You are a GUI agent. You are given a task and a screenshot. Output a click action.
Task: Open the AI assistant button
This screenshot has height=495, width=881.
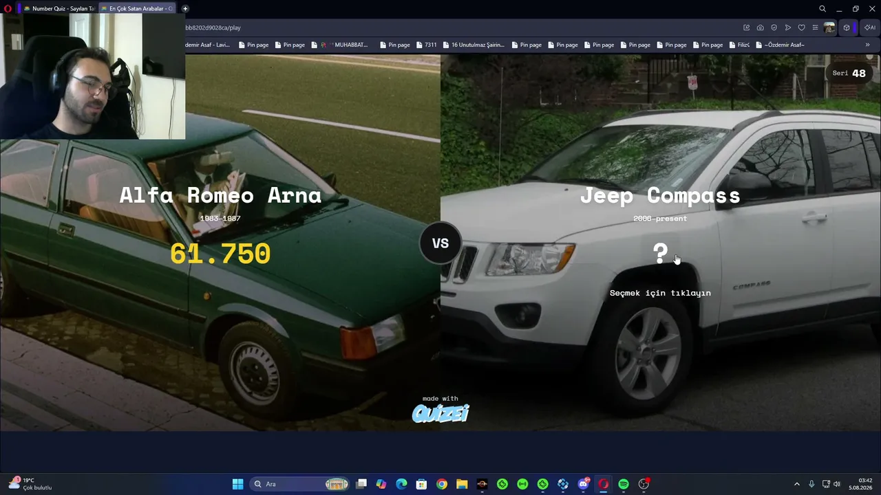point(870,27)
